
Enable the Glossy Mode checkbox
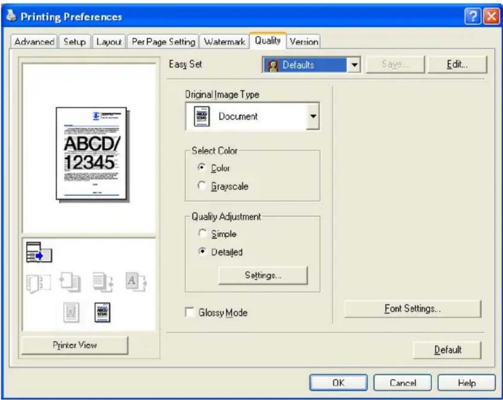point(189,312)
